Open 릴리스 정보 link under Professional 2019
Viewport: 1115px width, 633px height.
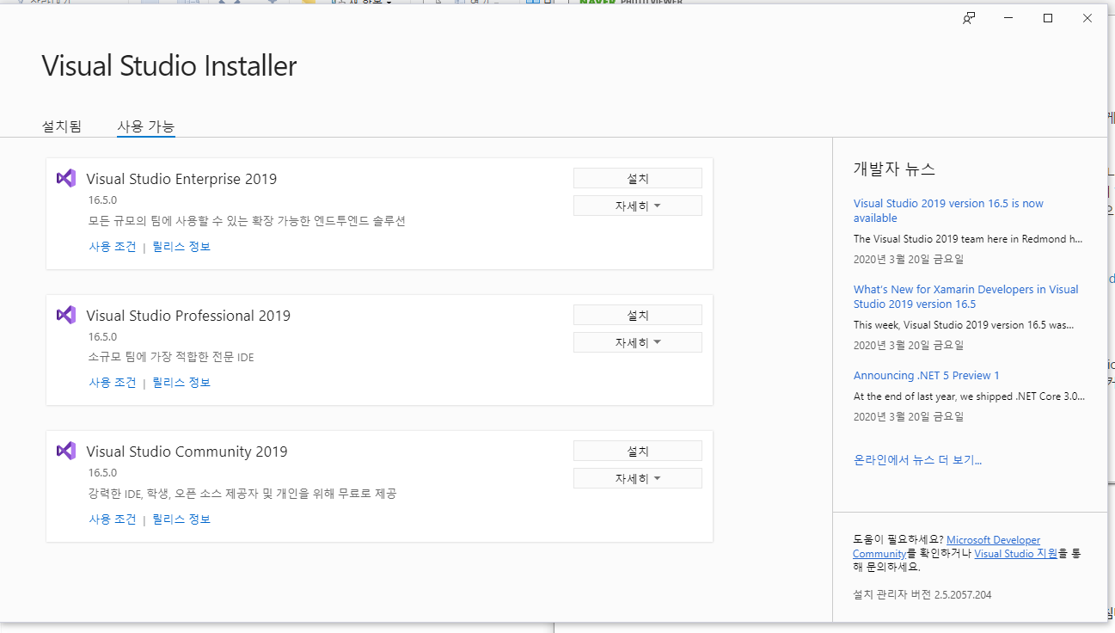[181, 383]
